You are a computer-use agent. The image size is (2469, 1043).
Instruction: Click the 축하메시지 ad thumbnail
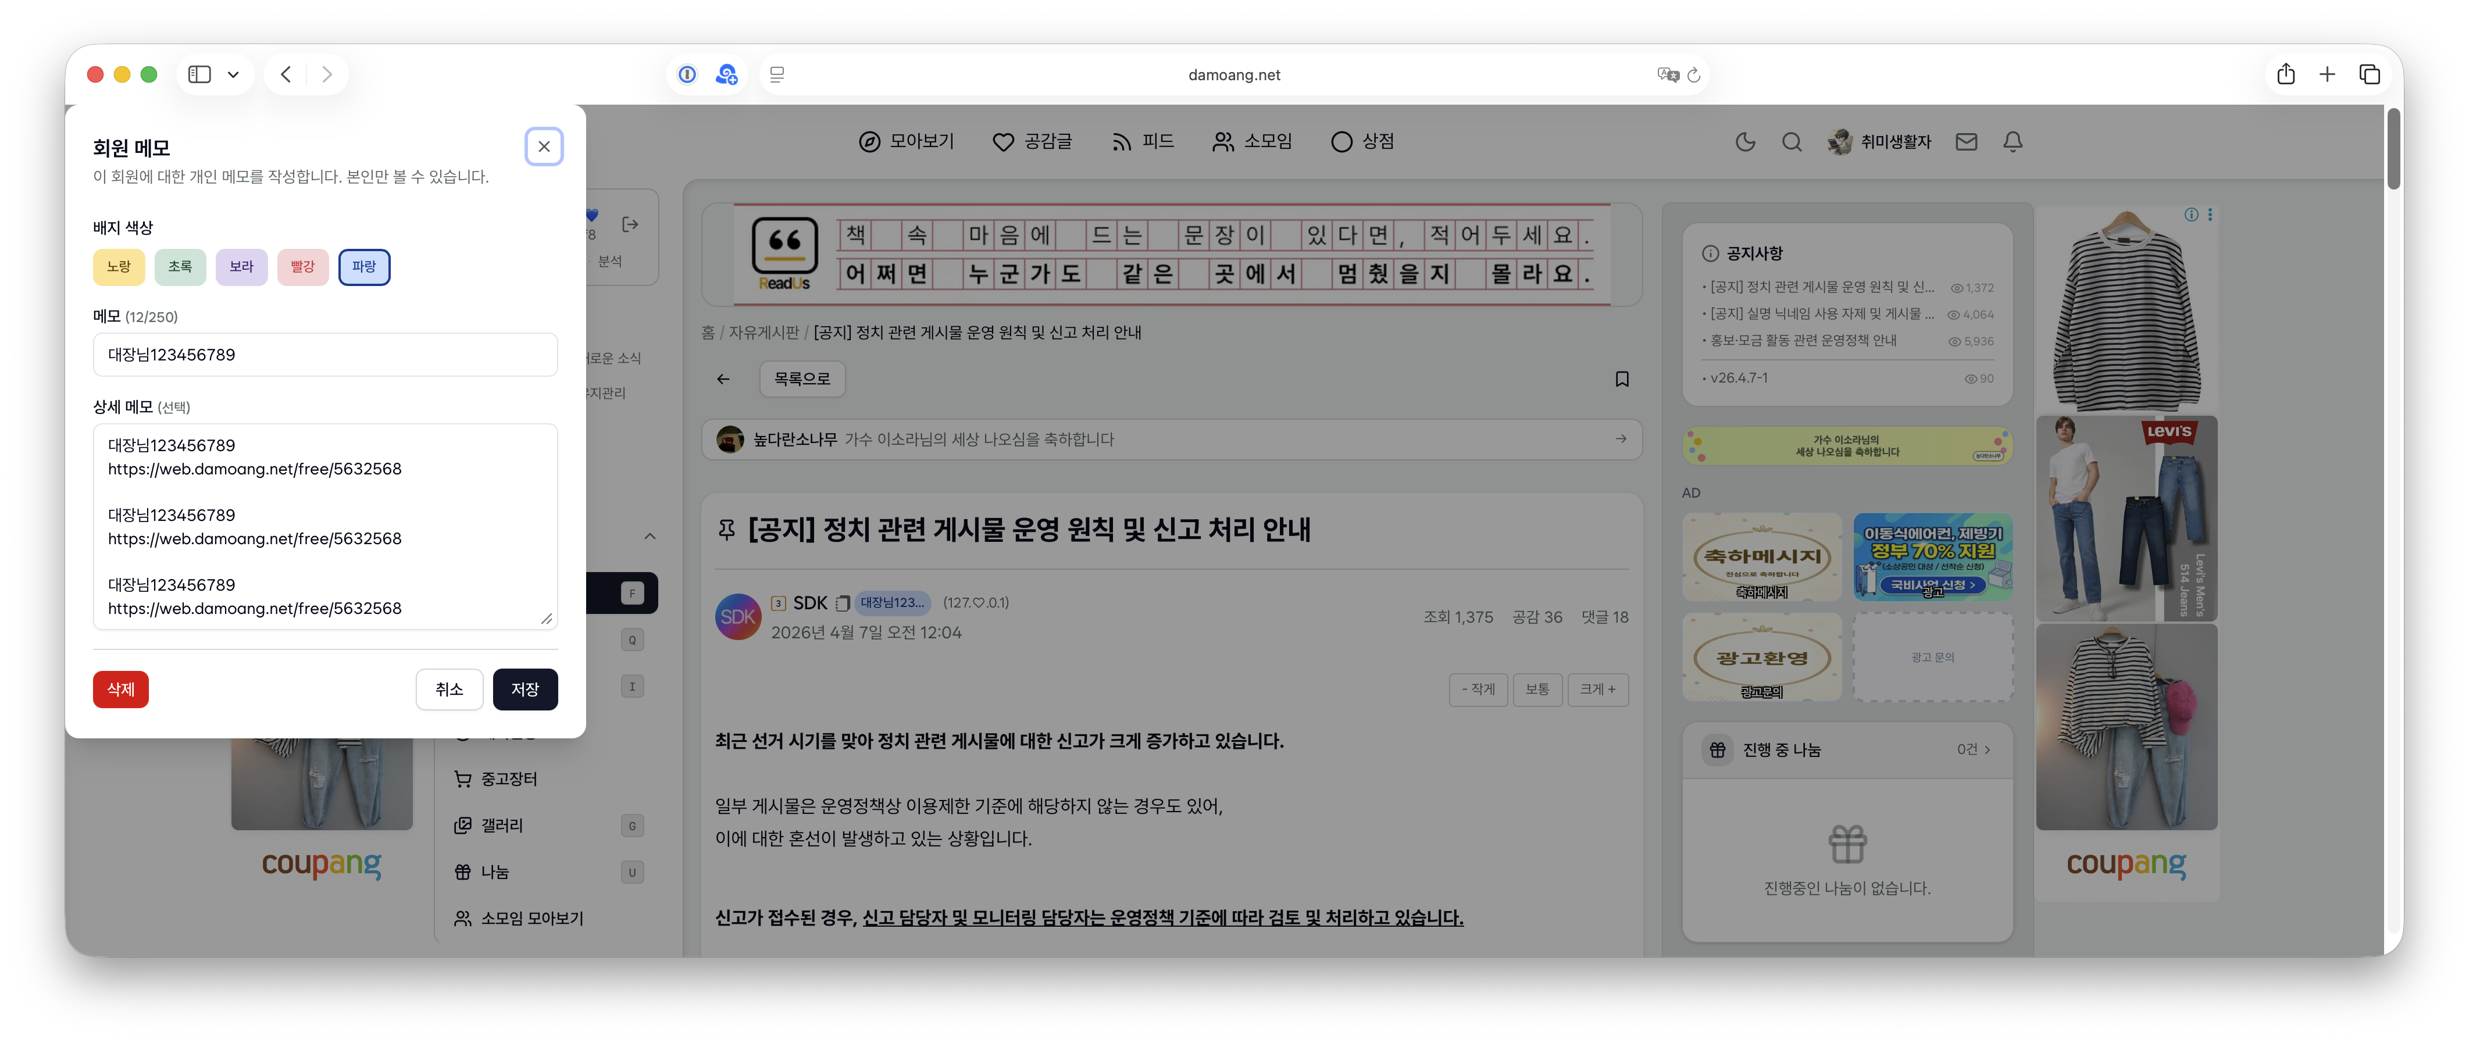coord(1762,557)
